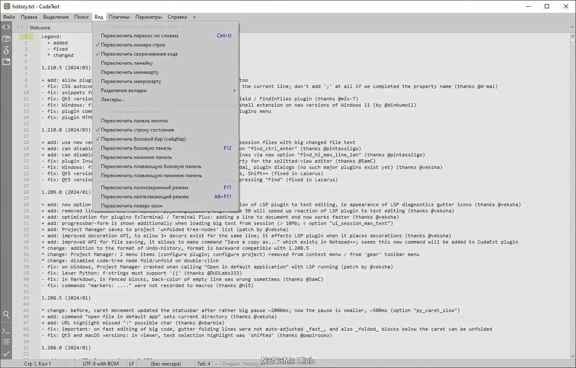Viewport: 576px width, 368px height.
Task: Click the tab scroll left arrow
Action: click(x=18, y=27)
